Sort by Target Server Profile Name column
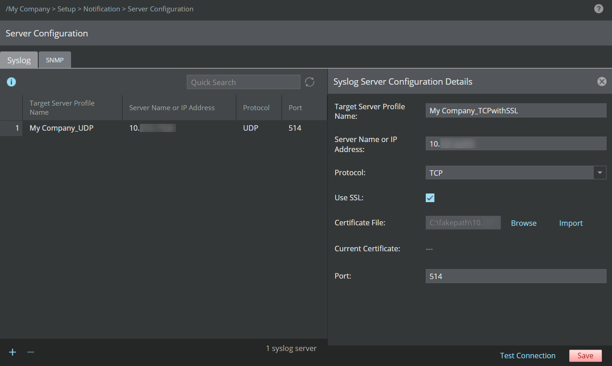Screen dimensions: 612x366 pos(72,107)
